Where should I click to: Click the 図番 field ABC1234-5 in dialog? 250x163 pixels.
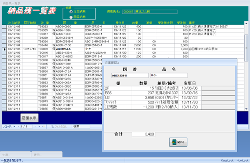point(130,75)
